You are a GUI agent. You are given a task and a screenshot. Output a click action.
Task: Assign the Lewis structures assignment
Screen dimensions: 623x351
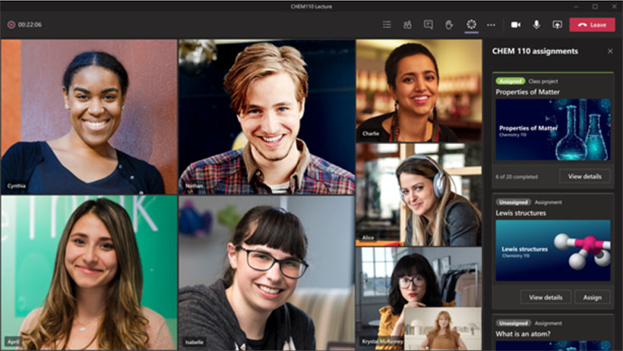pos(592,297)
